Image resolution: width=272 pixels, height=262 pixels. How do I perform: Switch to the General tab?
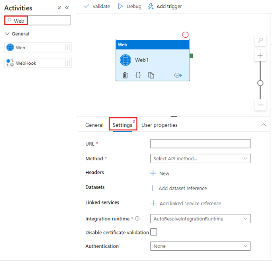point(94,125)
